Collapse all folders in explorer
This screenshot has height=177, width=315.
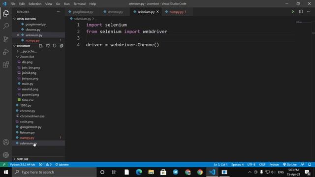(61, 46)
